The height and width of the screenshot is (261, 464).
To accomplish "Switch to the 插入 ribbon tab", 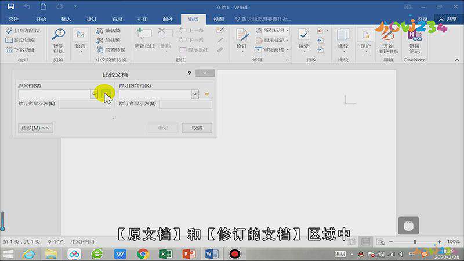I will (x=66, y=19).
